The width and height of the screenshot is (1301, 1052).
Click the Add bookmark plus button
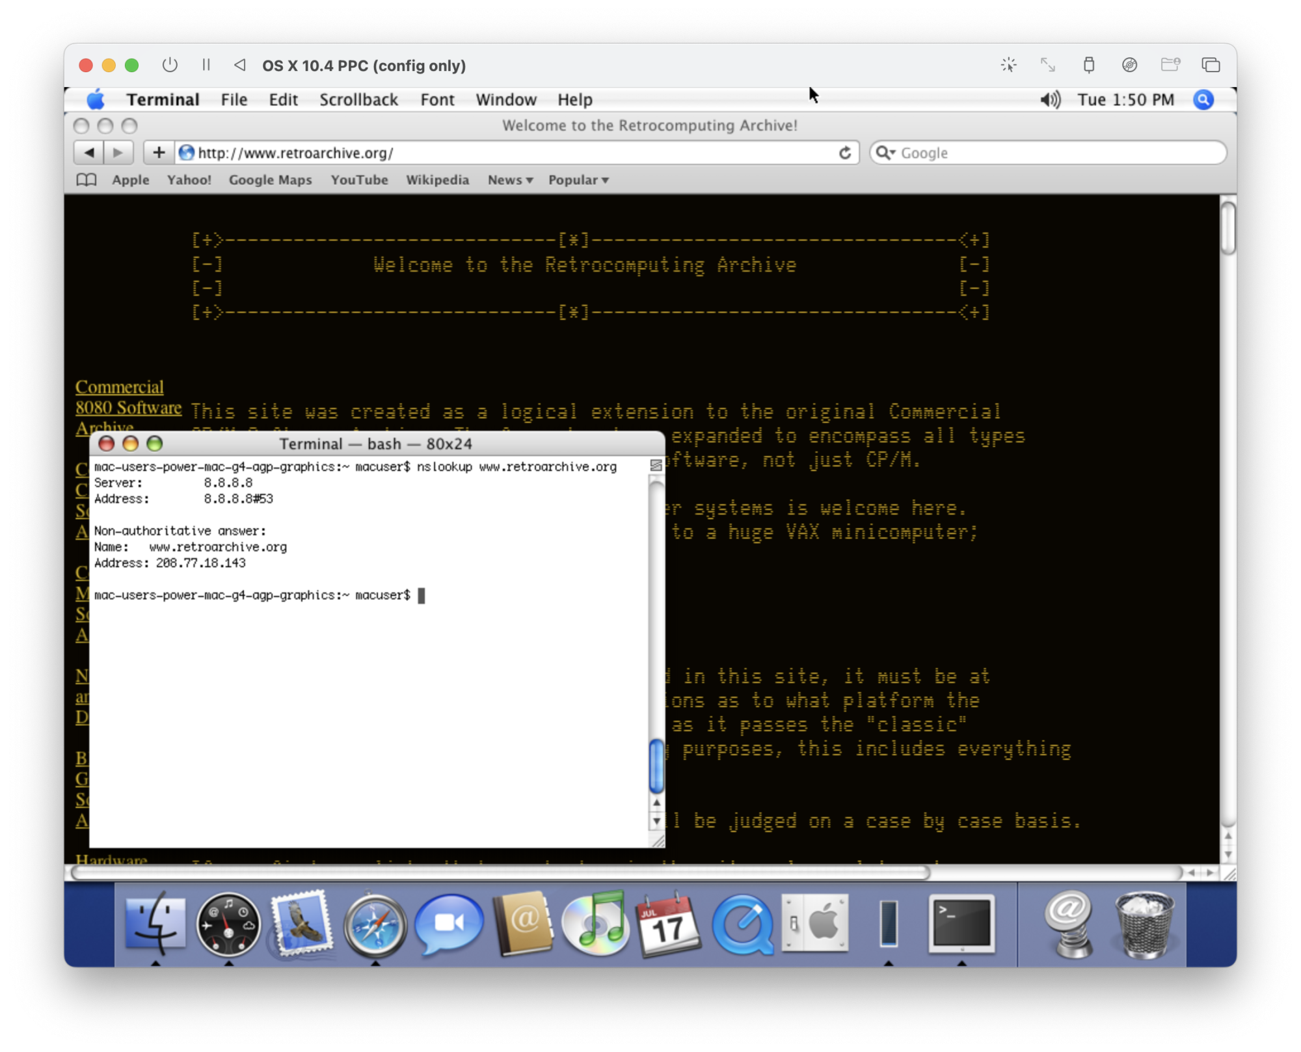[x=159, y=153]
